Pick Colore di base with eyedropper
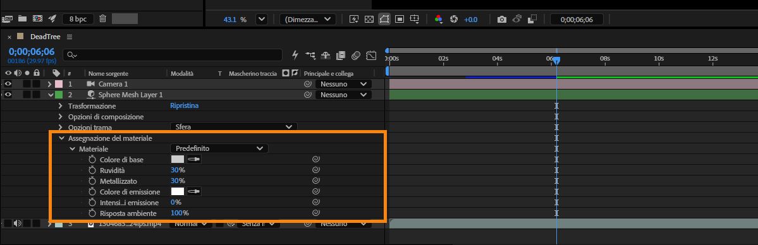Image resolution: width=758 pixels, height=245 pixels. coord(194,159)
